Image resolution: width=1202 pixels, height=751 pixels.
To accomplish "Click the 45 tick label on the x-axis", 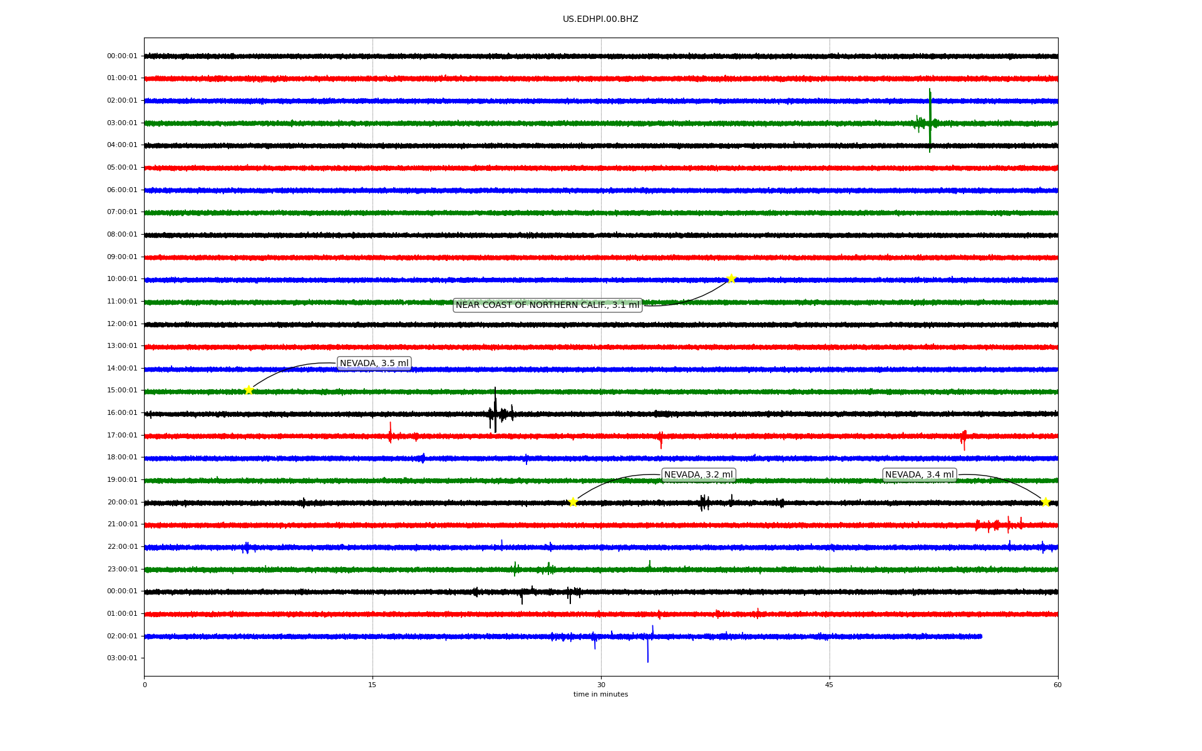I will (830, 685).
